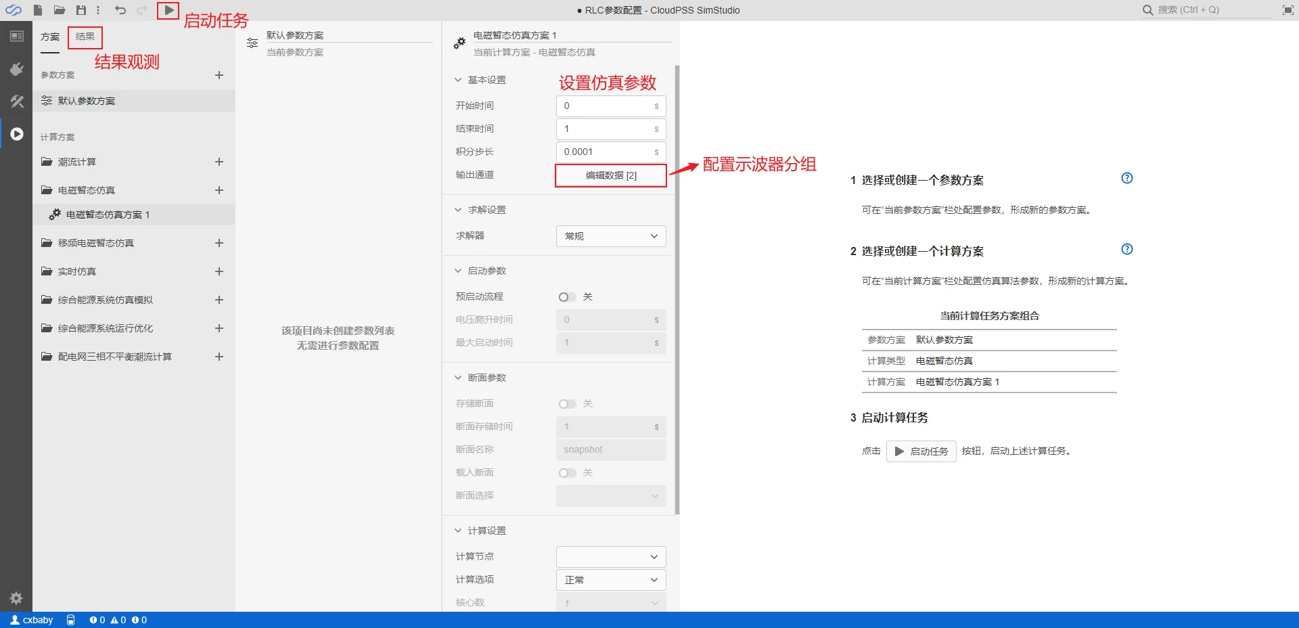Open help for step 1 选择或创建一个参数方案

1127,178
